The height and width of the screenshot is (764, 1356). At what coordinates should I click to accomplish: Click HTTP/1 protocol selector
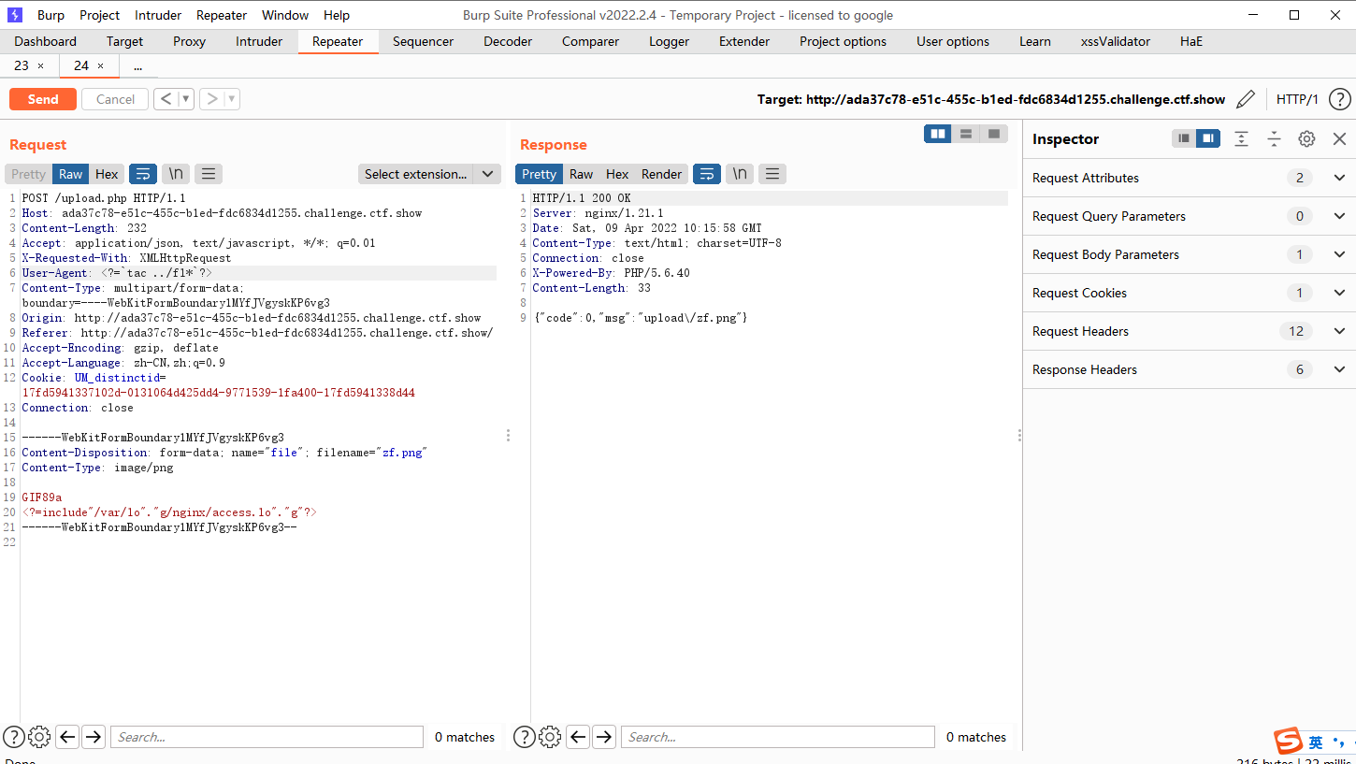click(x=1297, y=99)
